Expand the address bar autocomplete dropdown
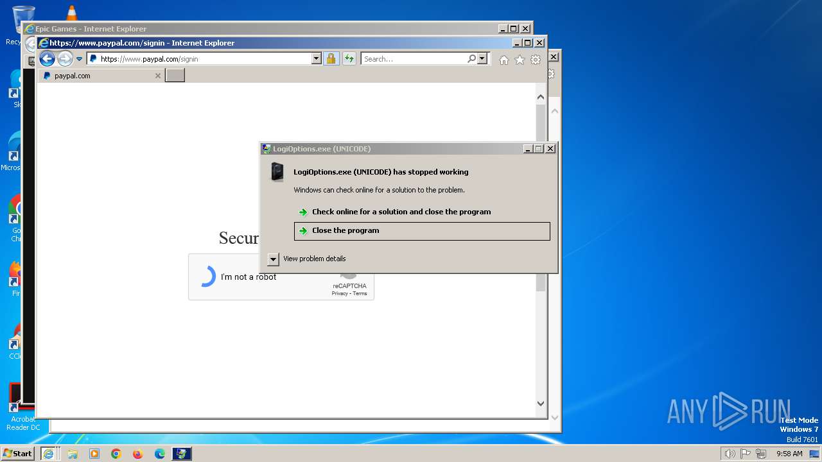The height and width of the screenshot is (462, 822). pos(316,59)
